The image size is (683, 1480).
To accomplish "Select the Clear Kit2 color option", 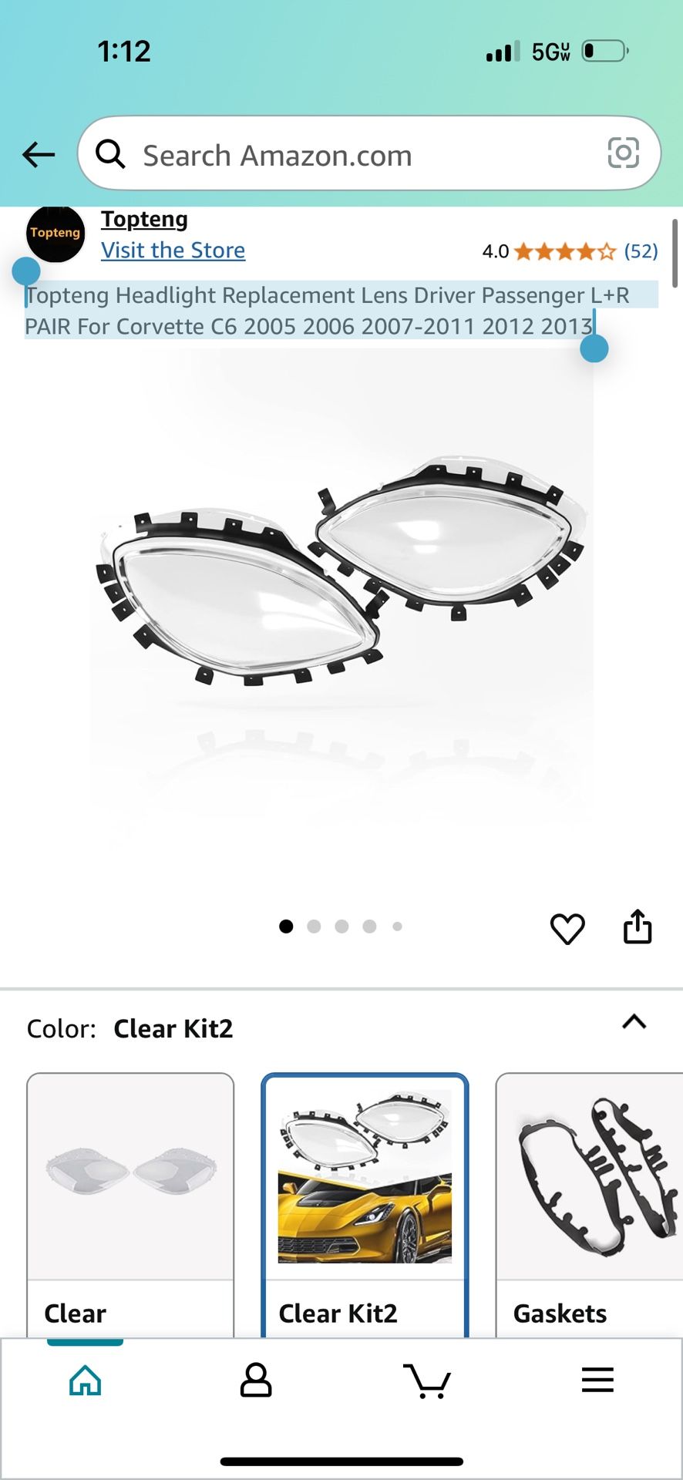I will click(x=365, y=1206).
